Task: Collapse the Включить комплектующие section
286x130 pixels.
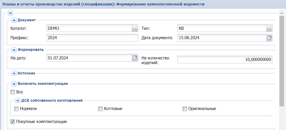Action: pyautogui.click(x=14, y=84)
